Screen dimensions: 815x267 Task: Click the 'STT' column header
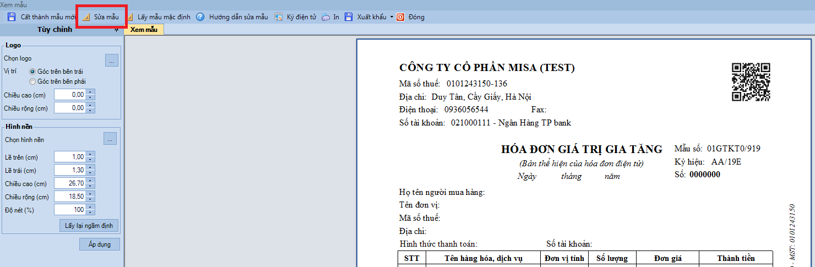point(412,258)
